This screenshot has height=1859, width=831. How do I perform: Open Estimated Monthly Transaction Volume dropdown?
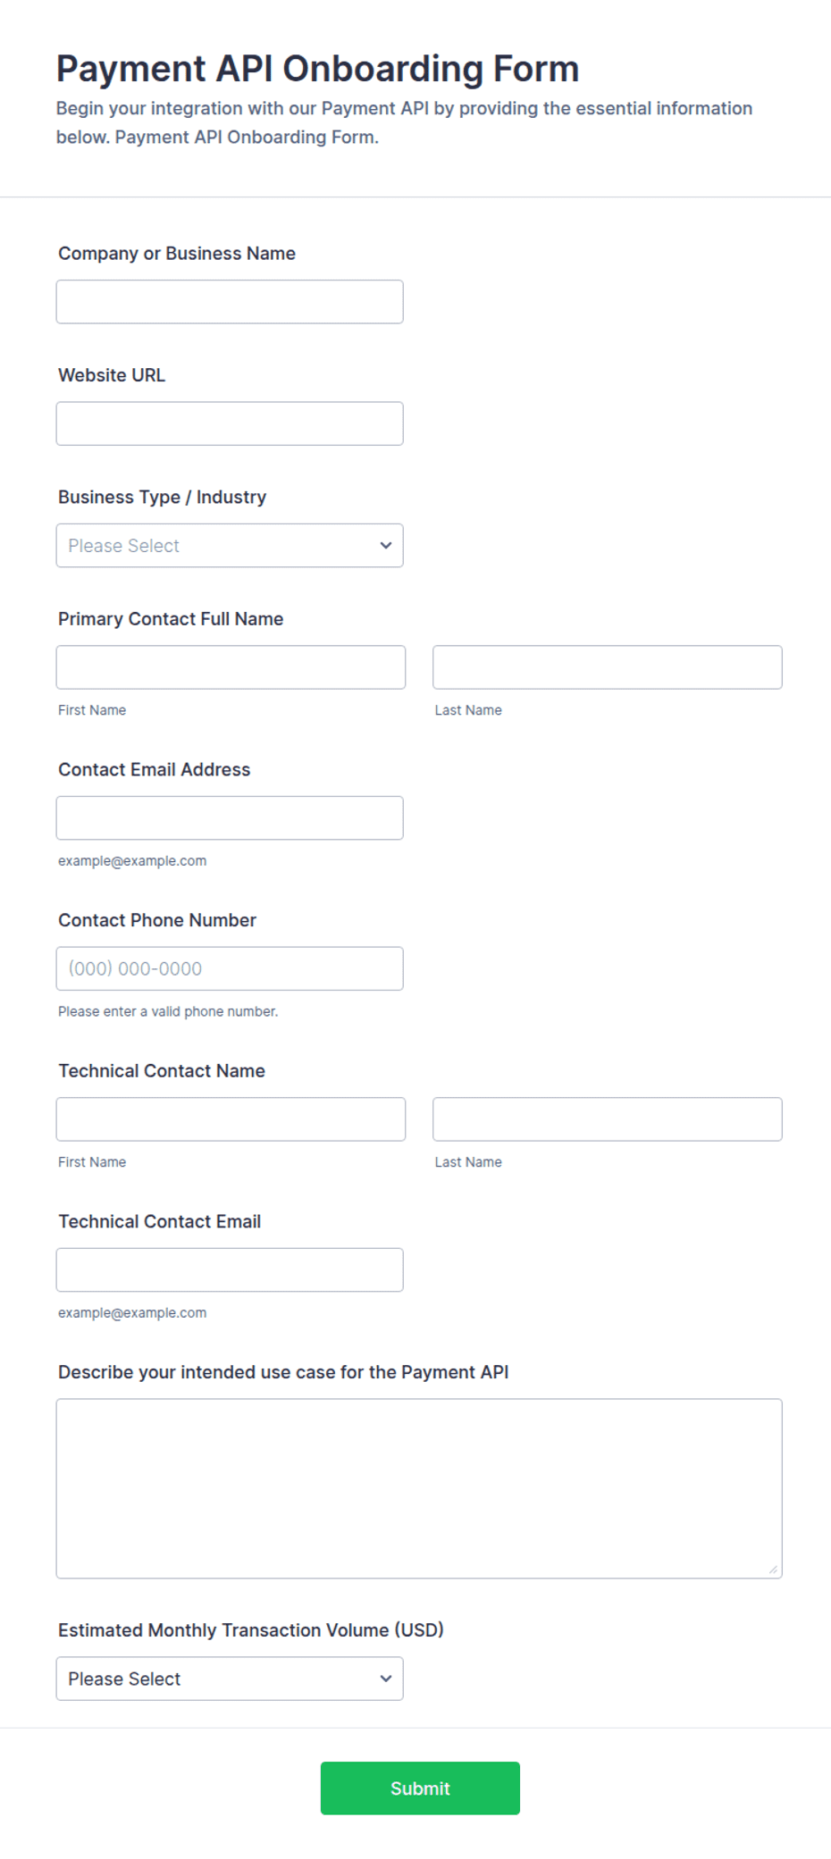pyautogui.click(x=230, y=1679)
